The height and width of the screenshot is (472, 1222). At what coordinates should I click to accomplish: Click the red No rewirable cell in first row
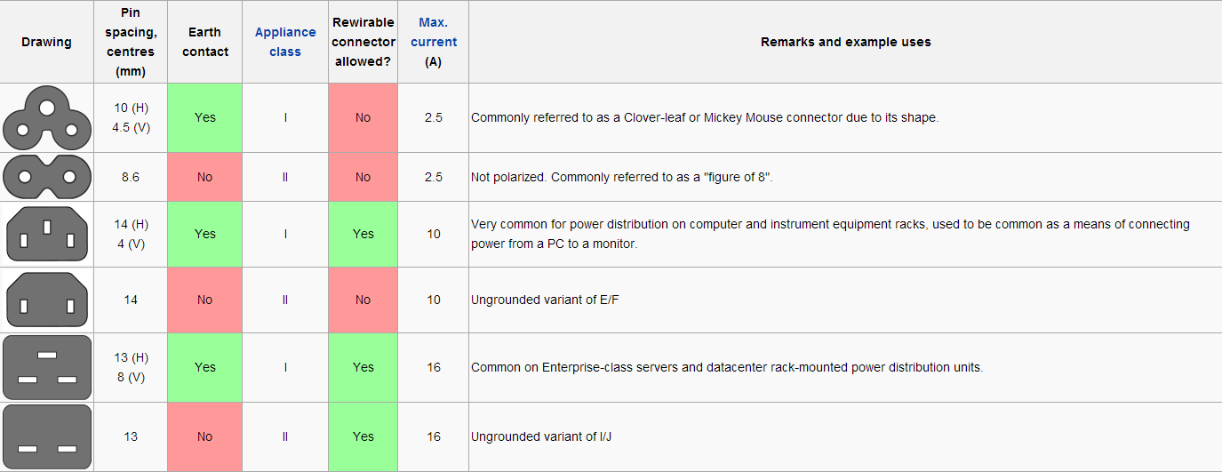(x=363, y=117)
